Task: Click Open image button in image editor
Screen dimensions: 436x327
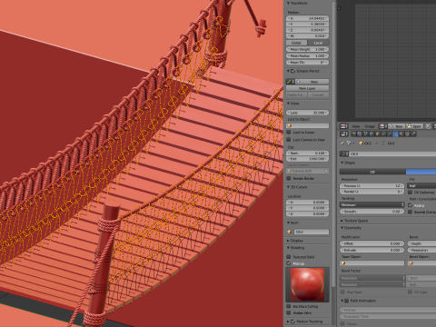Action: coord(414,126)
